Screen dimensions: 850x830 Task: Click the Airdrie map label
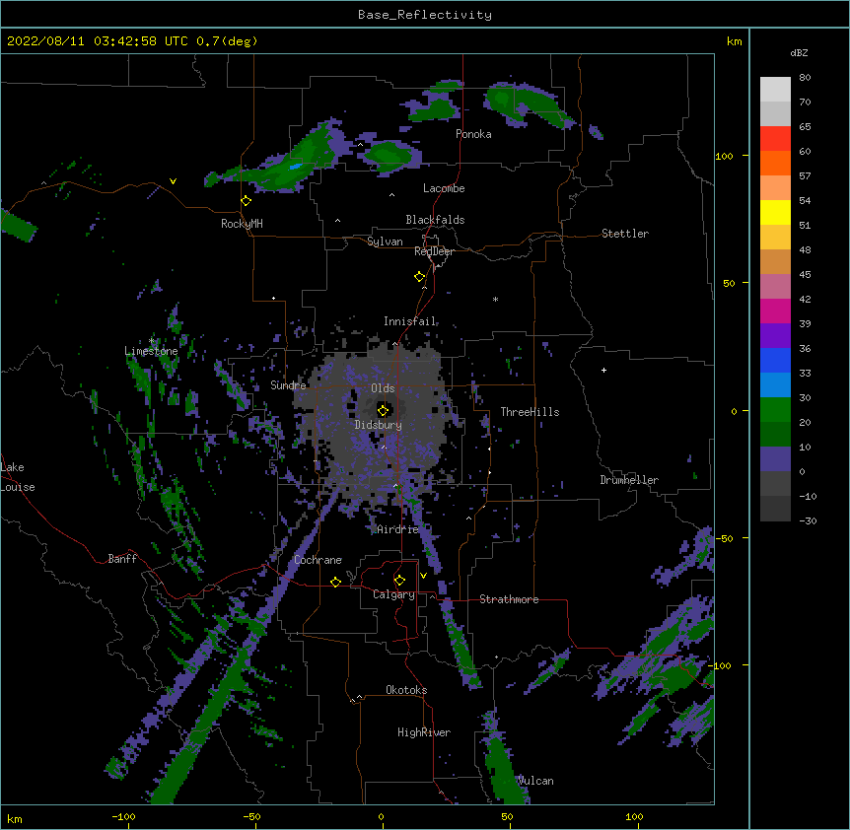click(x=398, y=529)
